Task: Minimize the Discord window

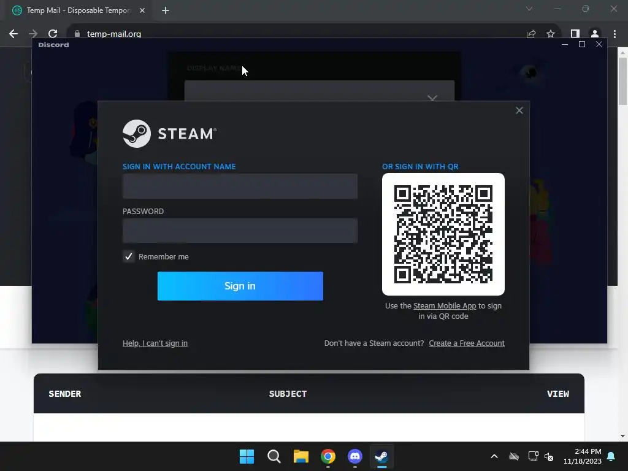Action: 565,44
